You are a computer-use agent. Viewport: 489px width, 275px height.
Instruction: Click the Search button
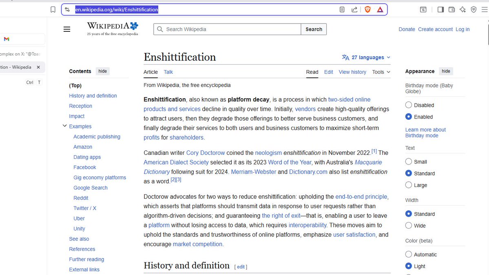click(x=314, y=29)
